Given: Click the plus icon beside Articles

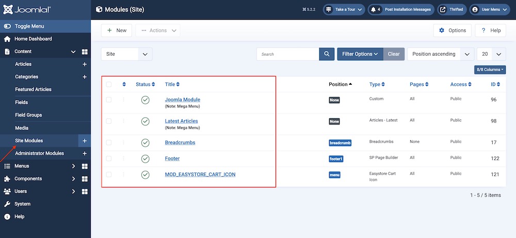Looking at the screenshot, I should [x=85, y=65].
